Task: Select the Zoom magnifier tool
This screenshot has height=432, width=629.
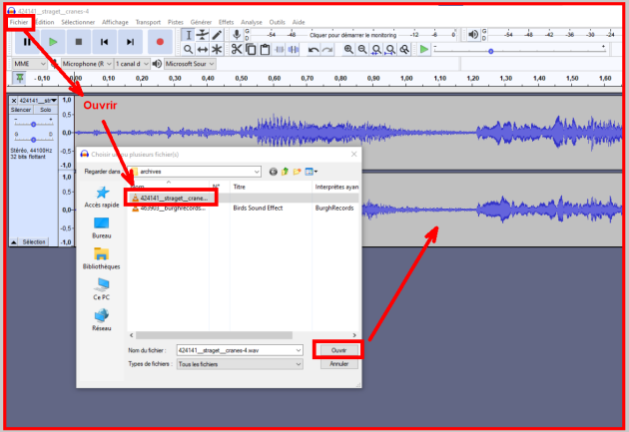Action: [x=188, y=49]
